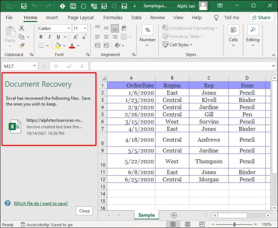
Task: Click the zoom in plus button
Action: tap(255, 224)
